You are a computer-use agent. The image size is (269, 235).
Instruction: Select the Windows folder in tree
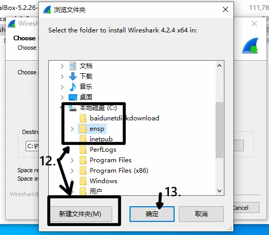point(103,181)
